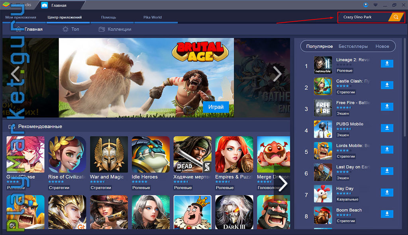Click Казуальные tag under Hay Day
Screen dimensions: 408x235
pyautogui.click(x=347, y=200)
